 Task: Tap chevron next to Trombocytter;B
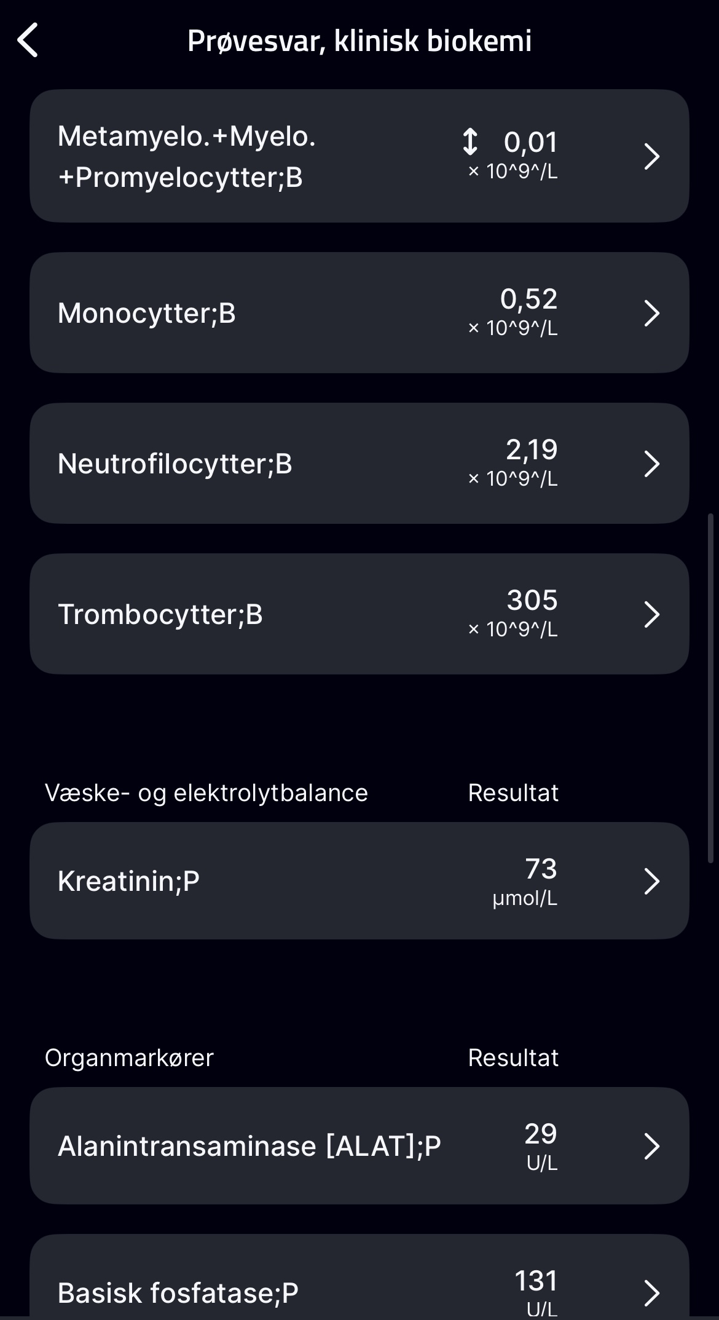(x=651, y=614)
